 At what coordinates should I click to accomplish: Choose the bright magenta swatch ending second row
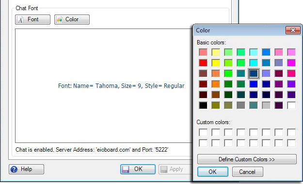[291, 63]
